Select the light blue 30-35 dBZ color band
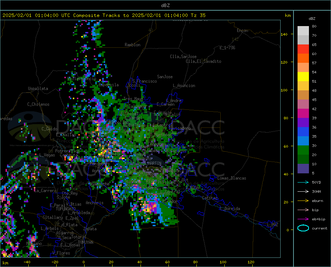Screen dimensions: 331x267 303,141
